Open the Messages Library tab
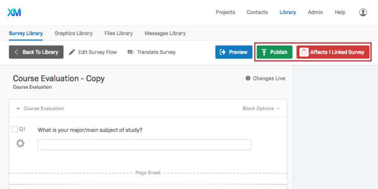 [x=165, y=33]
